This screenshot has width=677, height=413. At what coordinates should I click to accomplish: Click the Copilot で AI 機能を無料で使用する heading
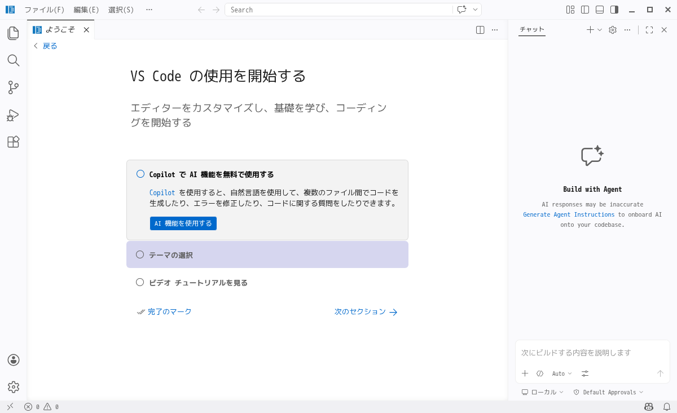click(x=212, y=174)
